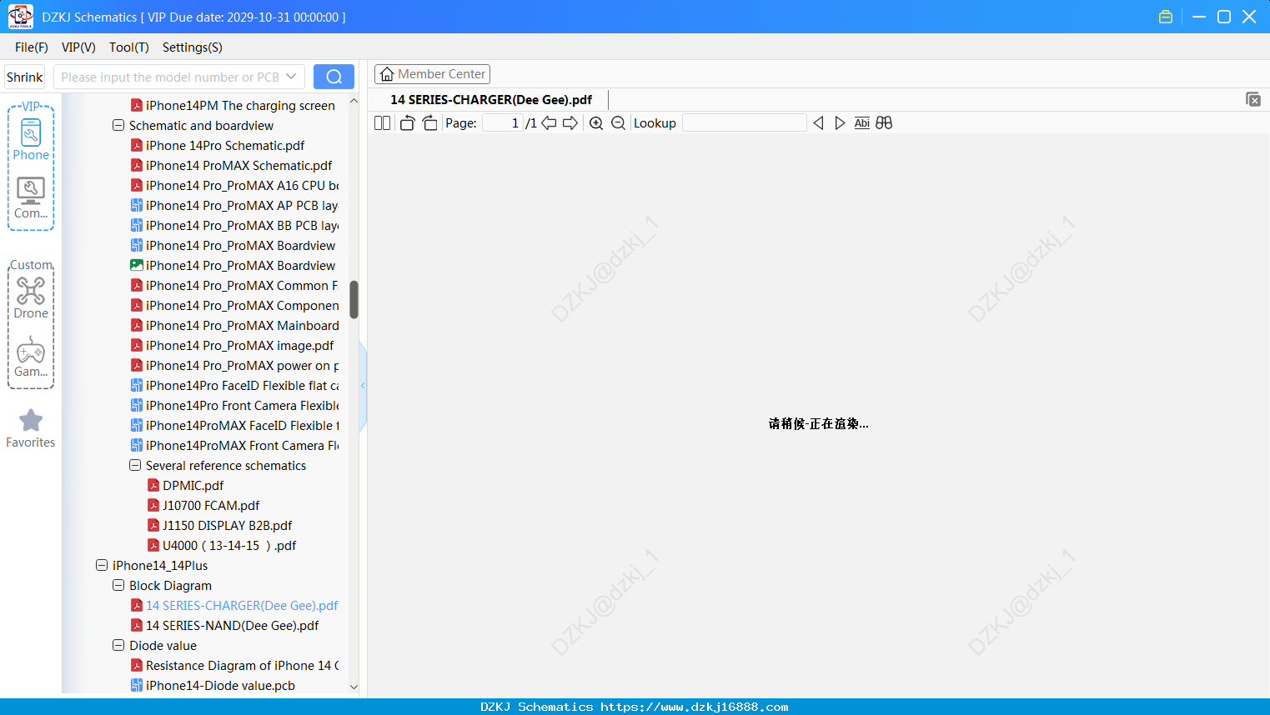The width and height of the screenshot is (1270, 715).
Task: Go to the previous page arrow
Action: pos(549,123)
